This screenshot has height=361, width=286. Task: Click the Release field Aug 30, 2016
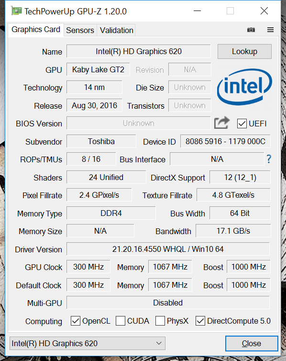pyautogui.click(x=94, y=105)
